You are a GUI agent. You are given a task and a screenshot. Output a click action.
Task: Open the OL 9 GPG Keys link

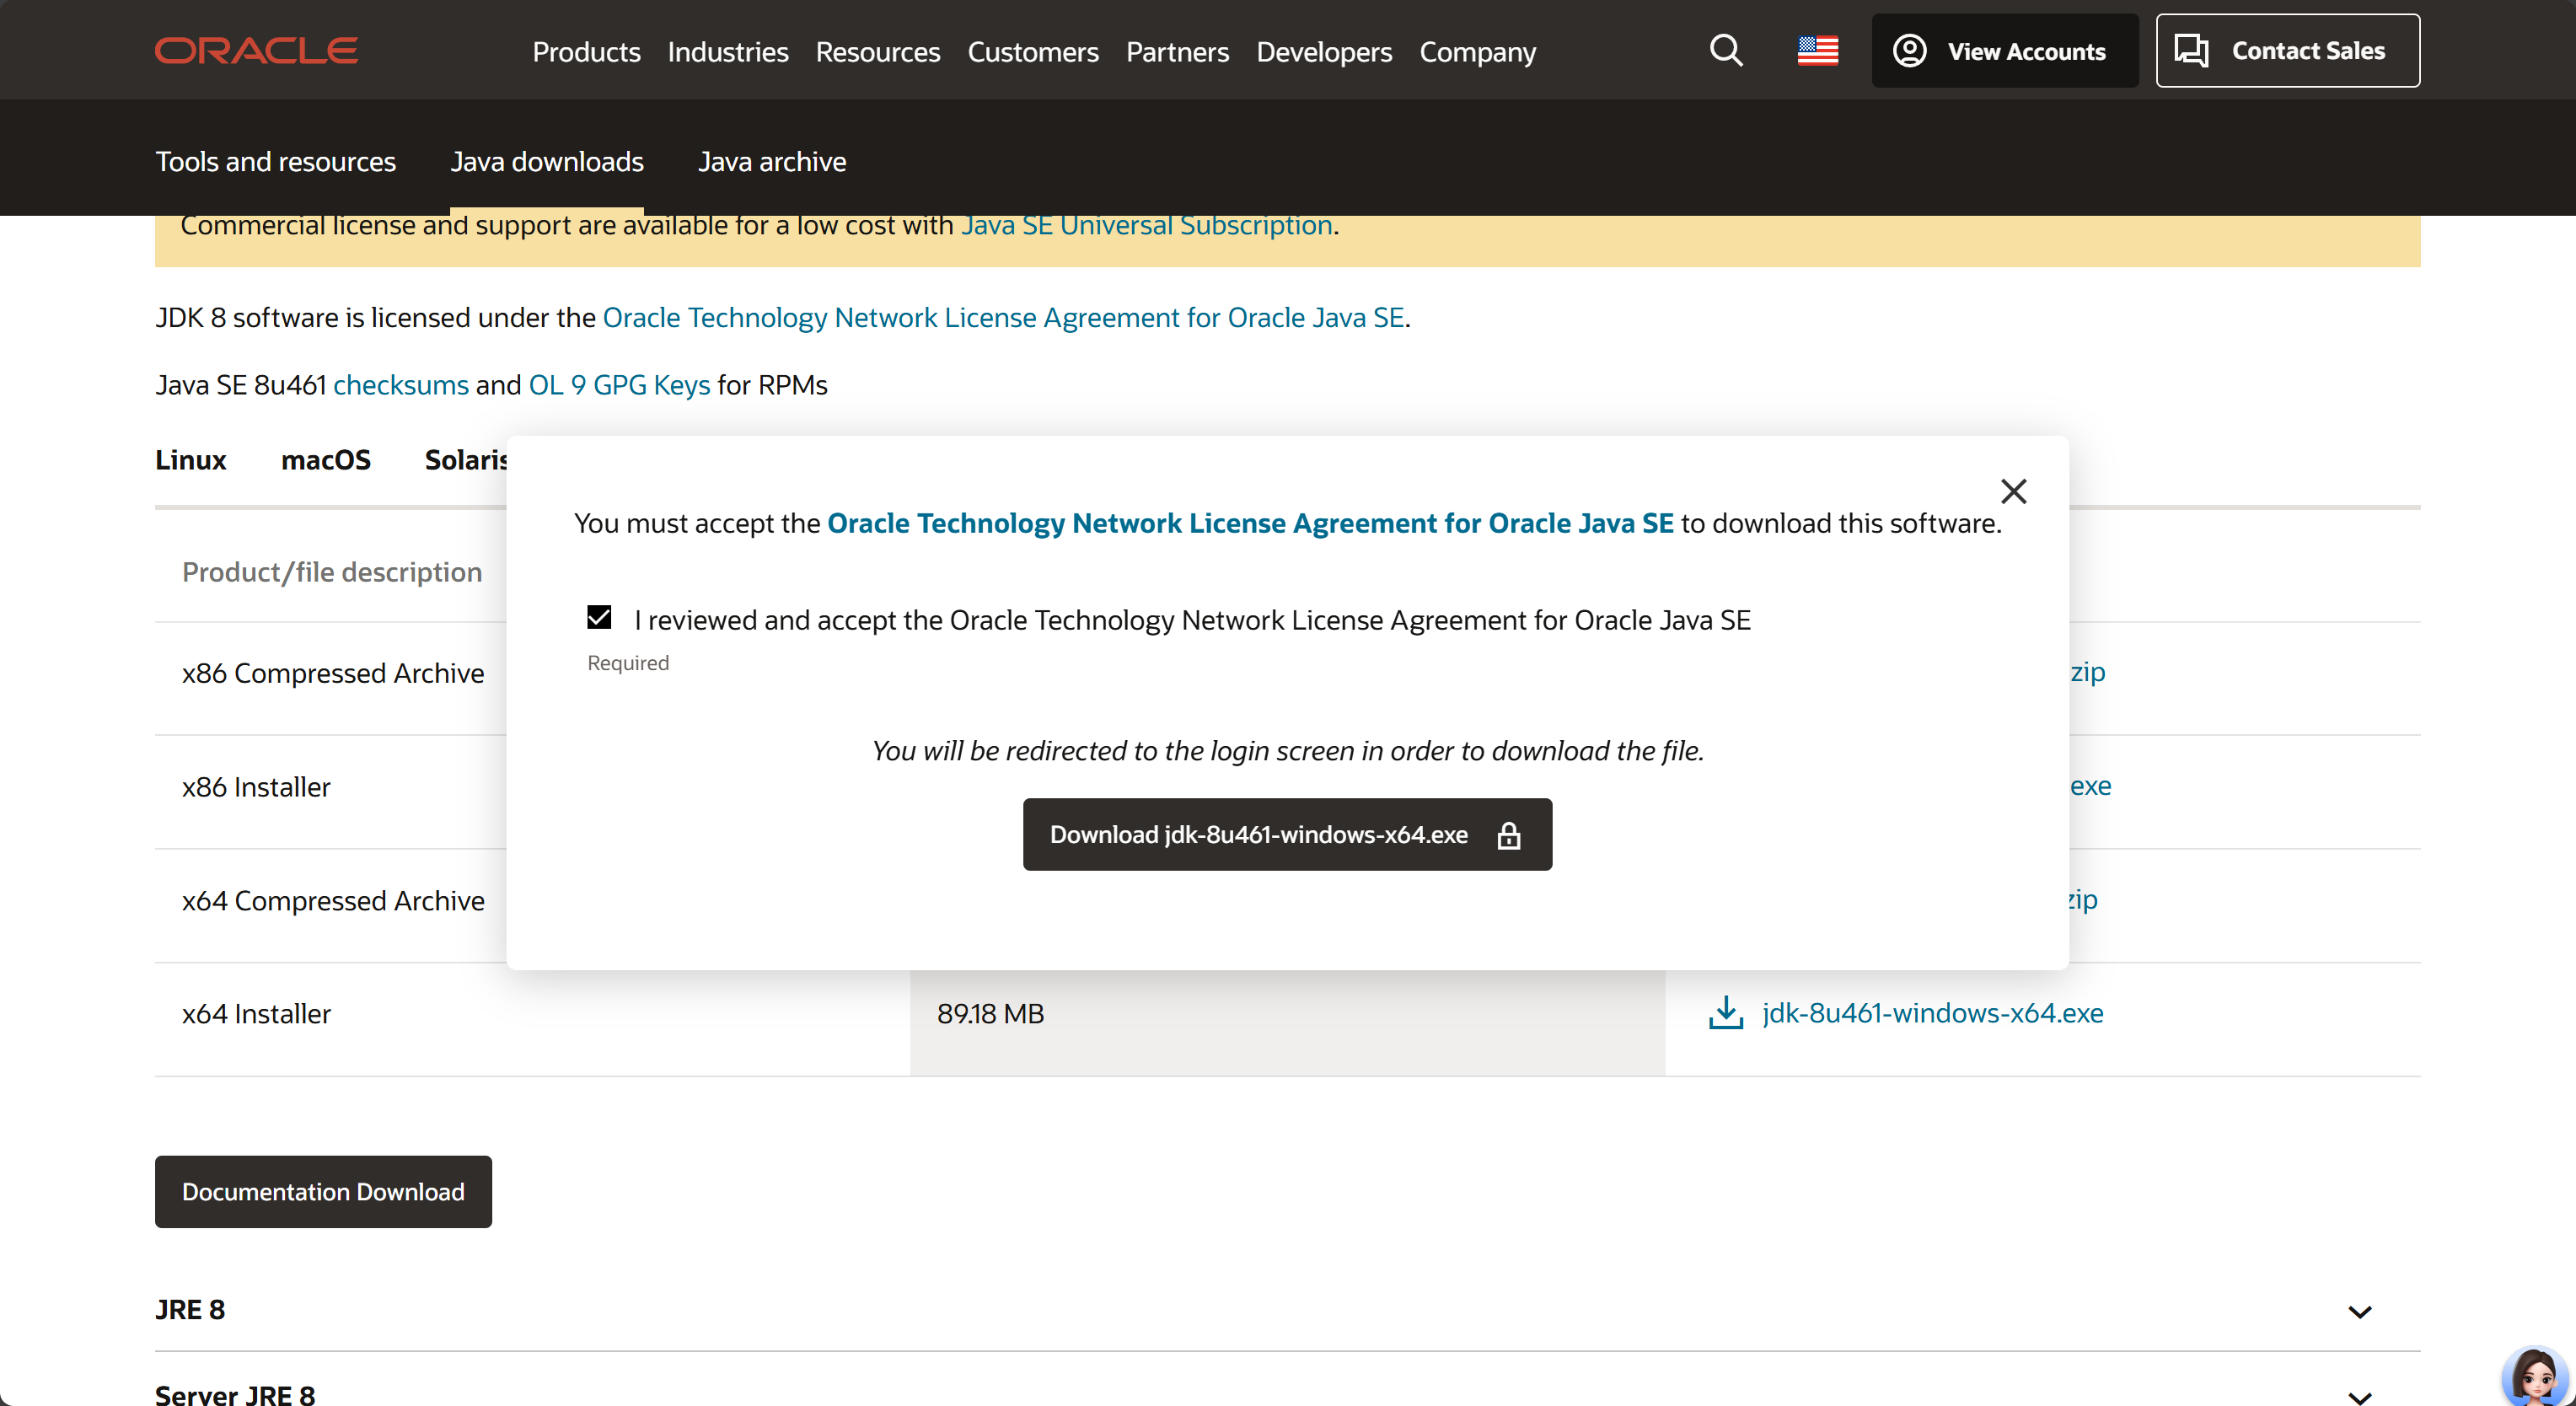click(619, 385)
